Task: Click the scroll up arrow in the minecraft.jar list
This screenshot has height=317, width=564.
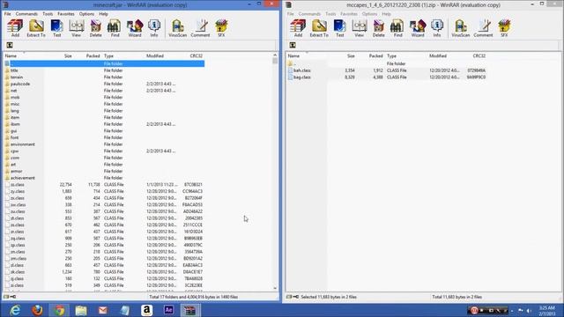Action: (x=275, y=55)
